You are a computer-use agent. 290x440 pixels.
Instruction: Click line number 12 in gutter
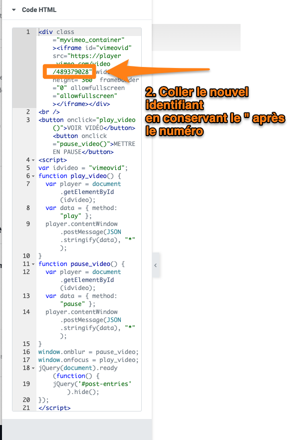[26, 272]
